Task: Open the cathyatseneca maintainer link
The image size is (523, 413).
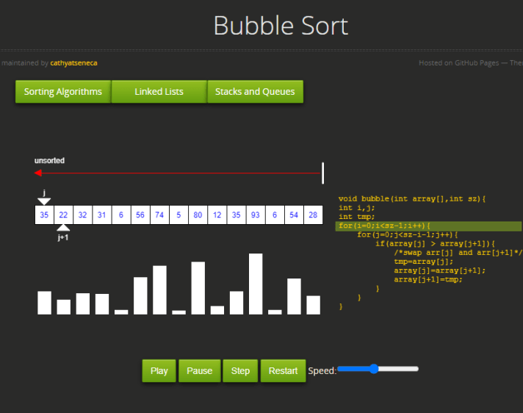Action: point(73,63)
